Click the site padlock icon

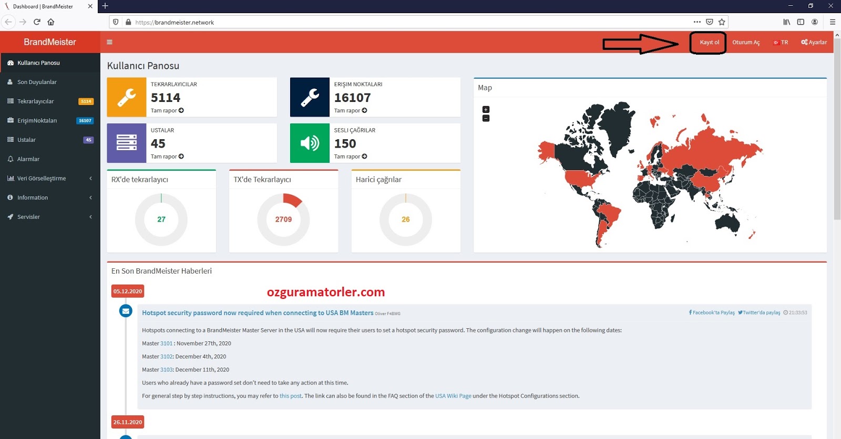pyautogui.click(x=128, y=22)
